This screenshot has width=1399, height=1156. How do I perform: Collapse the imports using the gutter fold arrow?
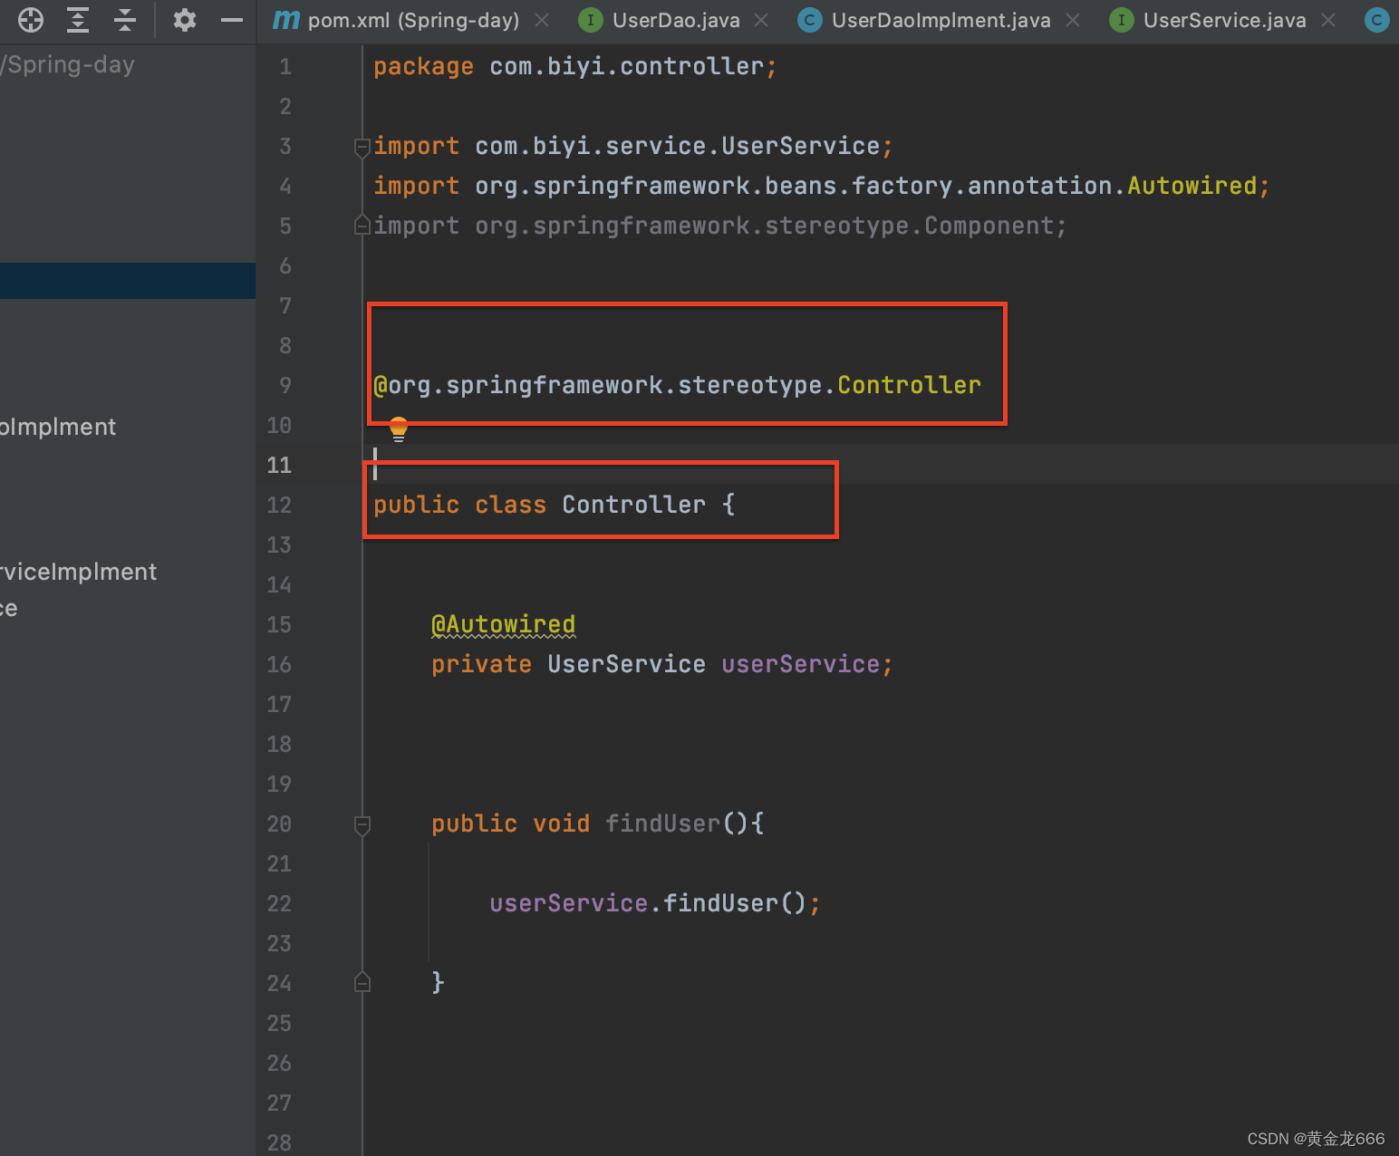362,146
